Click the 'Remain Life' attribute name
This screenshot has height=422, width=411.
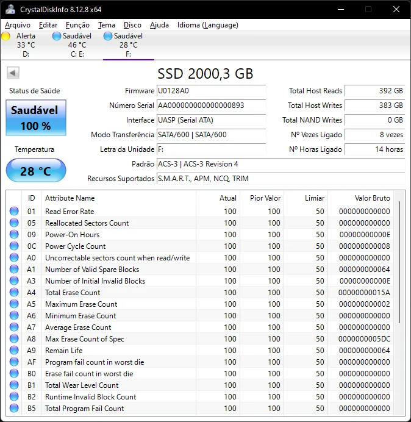[x=64, y=351]
